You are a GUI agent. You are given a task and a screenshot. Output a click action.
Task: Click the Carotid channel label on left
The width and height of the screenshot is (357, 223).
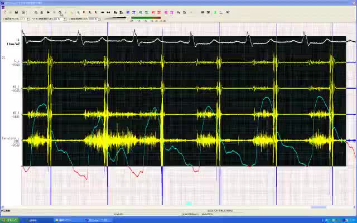point(11,139)
